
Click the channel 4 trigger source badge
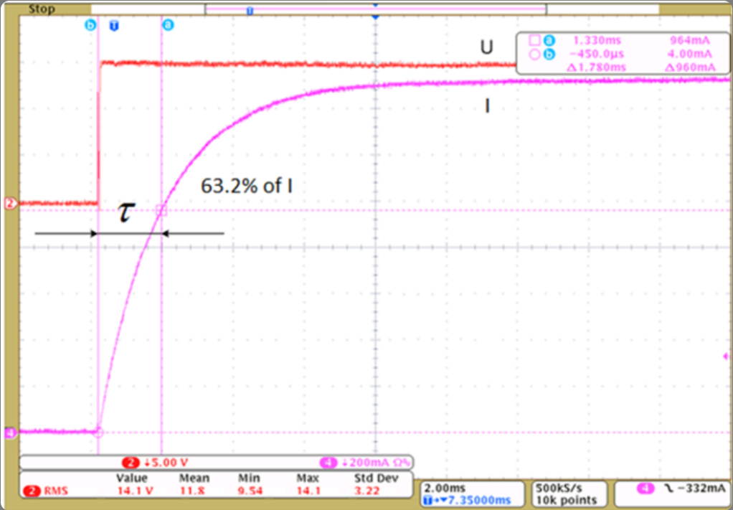(x=645, y=489)
